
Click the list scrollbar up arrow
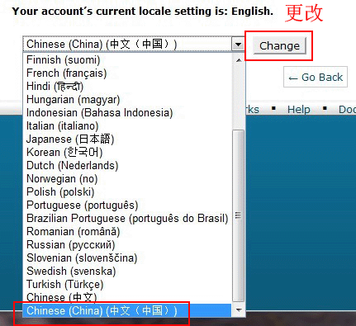239,59
